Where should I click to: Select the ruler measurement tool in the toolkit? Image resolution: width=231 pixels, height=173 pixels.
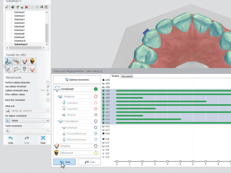[x=16, y=69]
